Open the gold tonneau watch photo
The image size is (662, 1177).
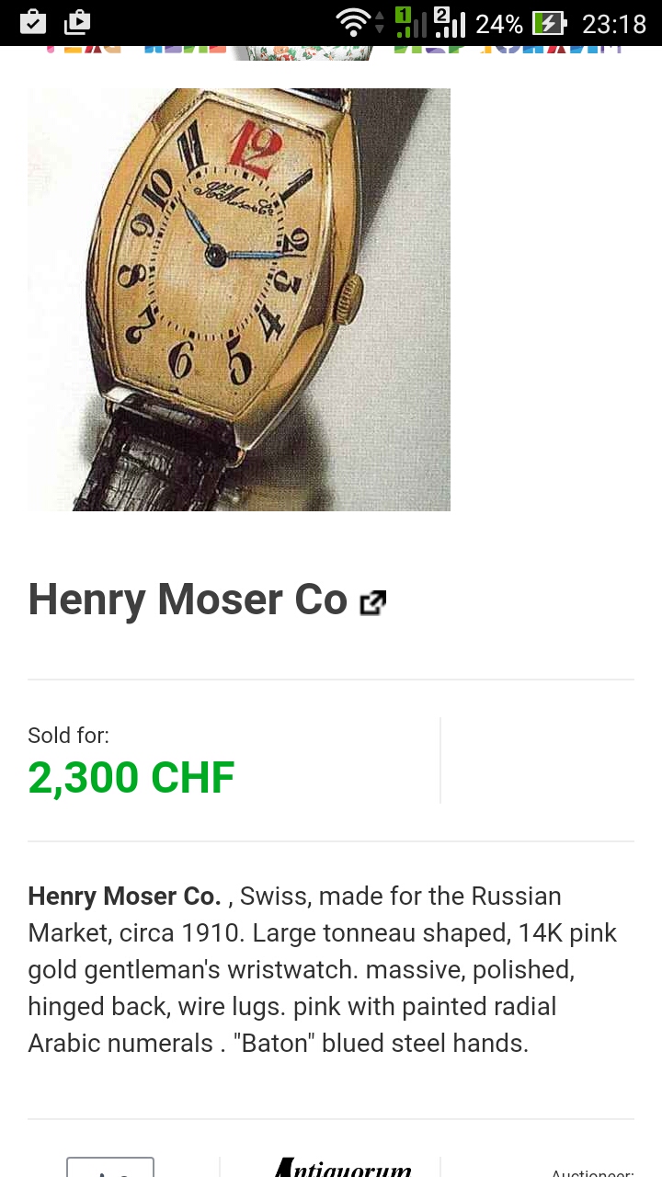(239, 300)
